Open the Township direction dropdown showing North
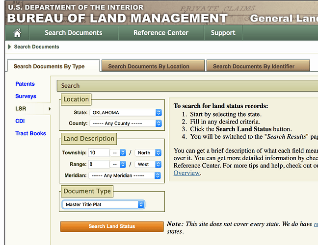 click(x=148, y=153)
